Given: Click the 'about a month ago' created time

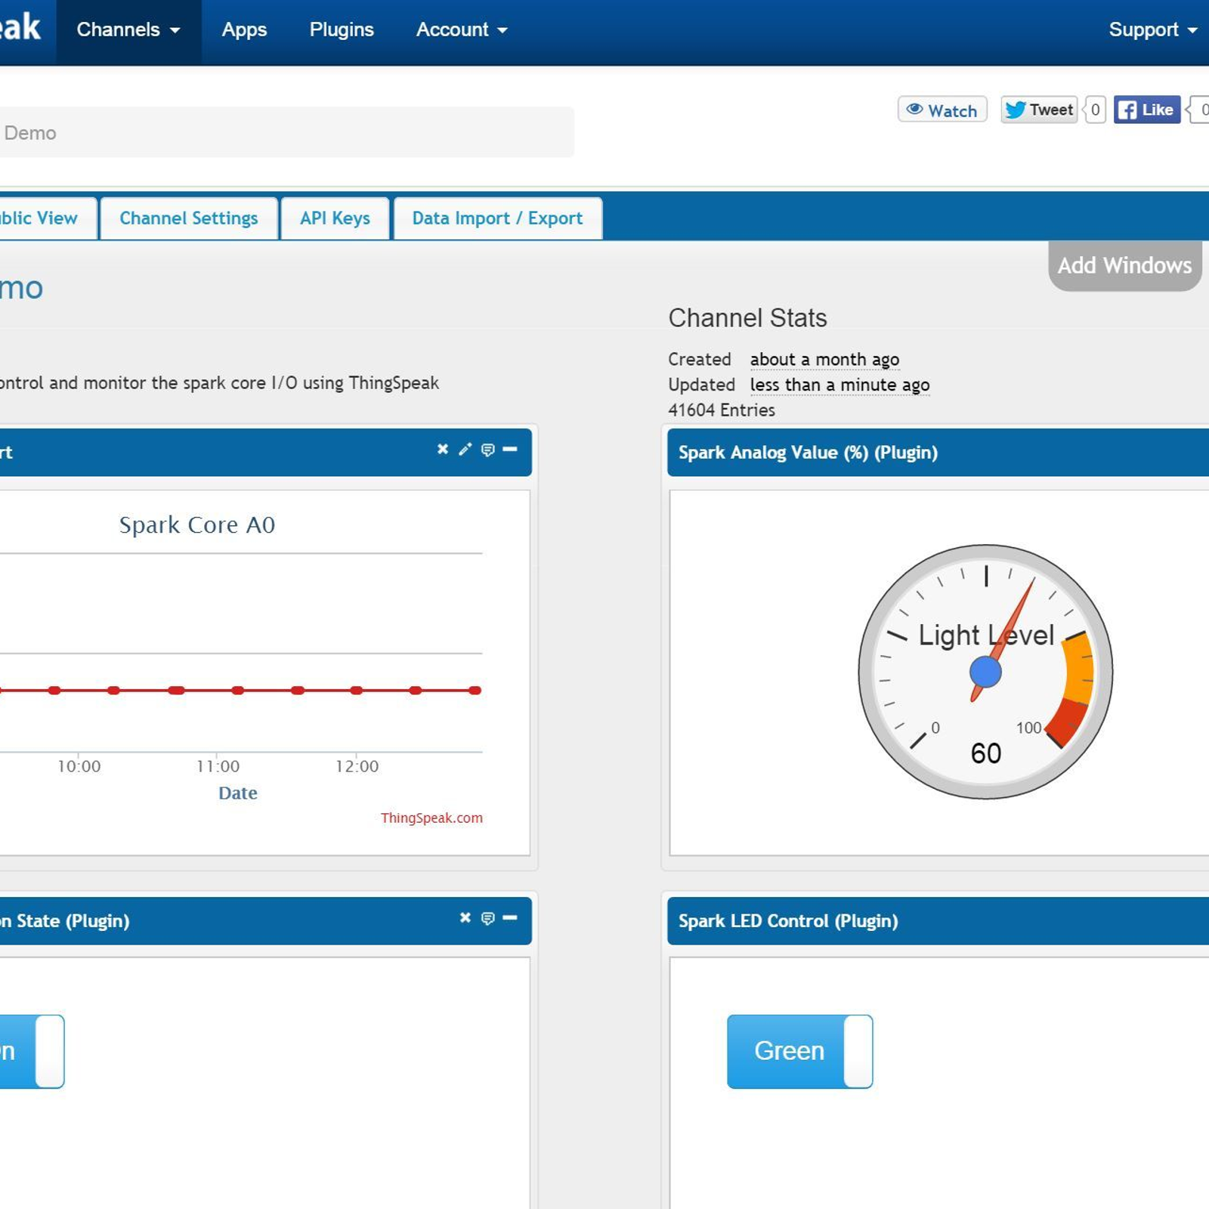Looking at the screenshot, I should pyautogui.click(x=824, y=360).
